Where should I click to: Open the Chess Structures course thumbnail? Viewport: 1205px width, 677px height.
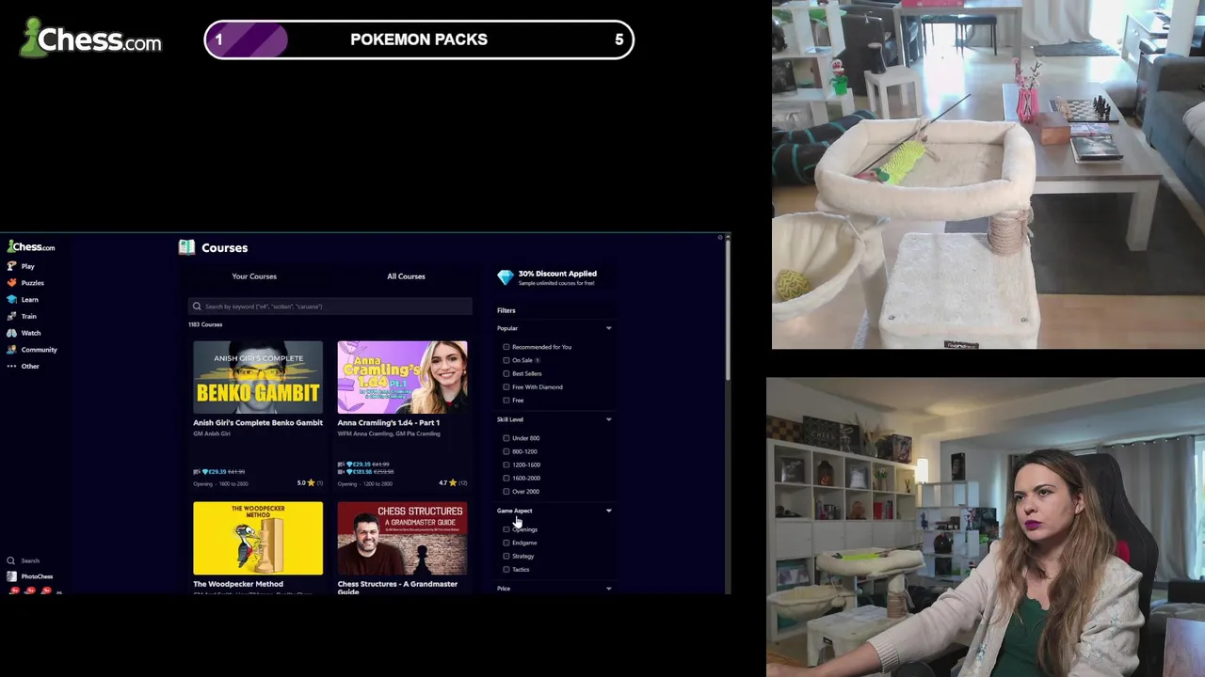click(x=402, y=538)
